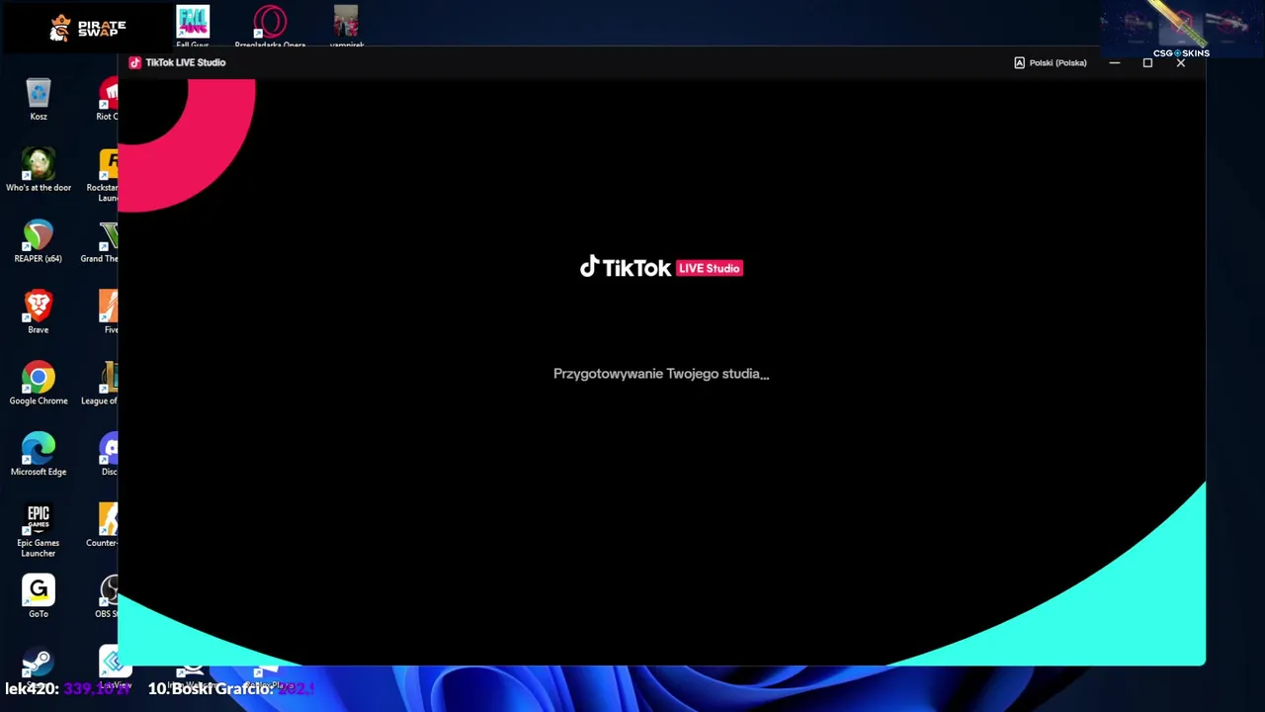Screen dimensions: 1265x712
Task: Open the vampirek desktop icon
Action: [x=346, y=27]
